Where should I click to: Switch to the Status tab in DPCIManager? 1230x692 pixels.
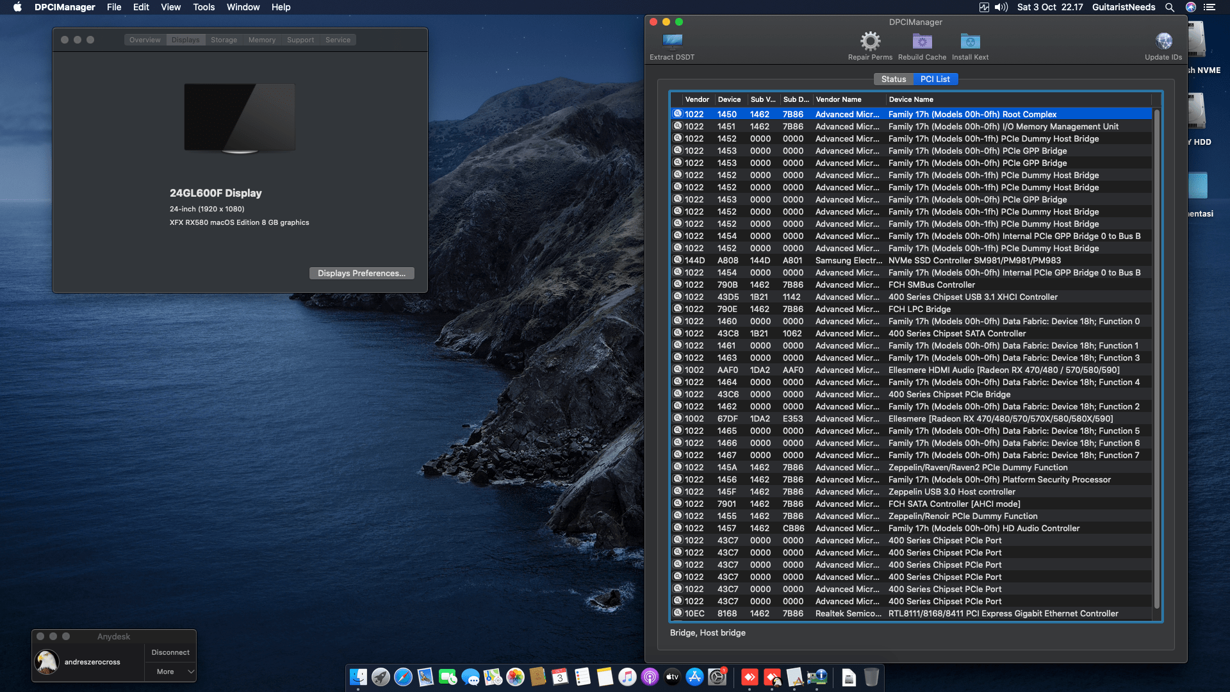(894, 79)
